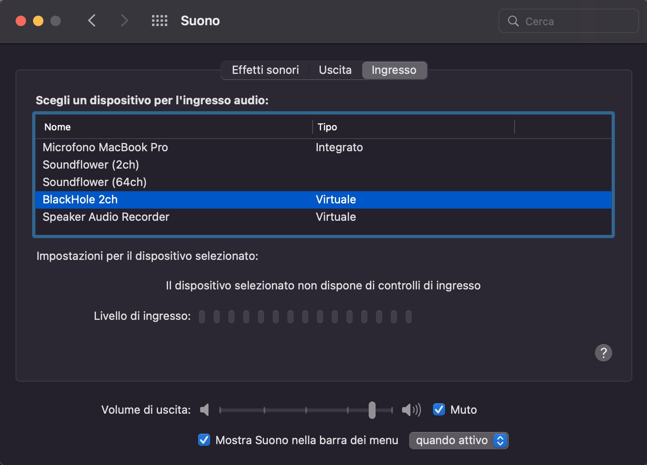This screenshot has height=465, width=647.
Task: Switch to the Effetti sonori tab
Action: pyautogui.click(x=265, y=70)
